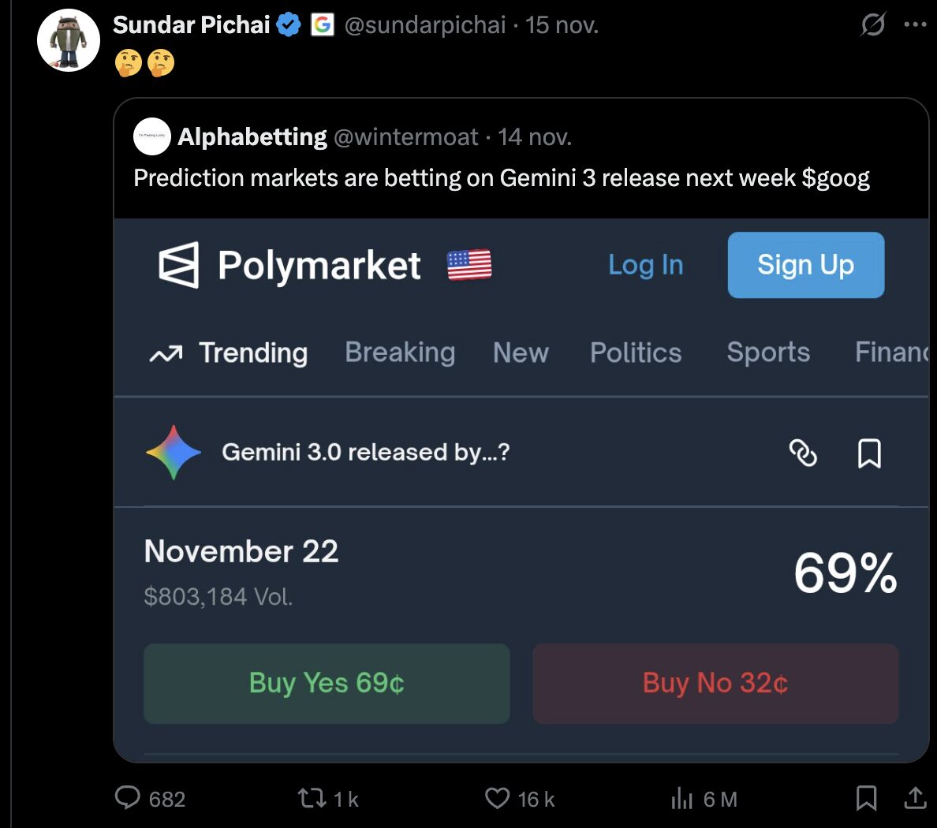Image resolution: width=937 pixels, height=828 pixels.
Task: Select the Politics tab in image
Action: [x=636, y=352]
